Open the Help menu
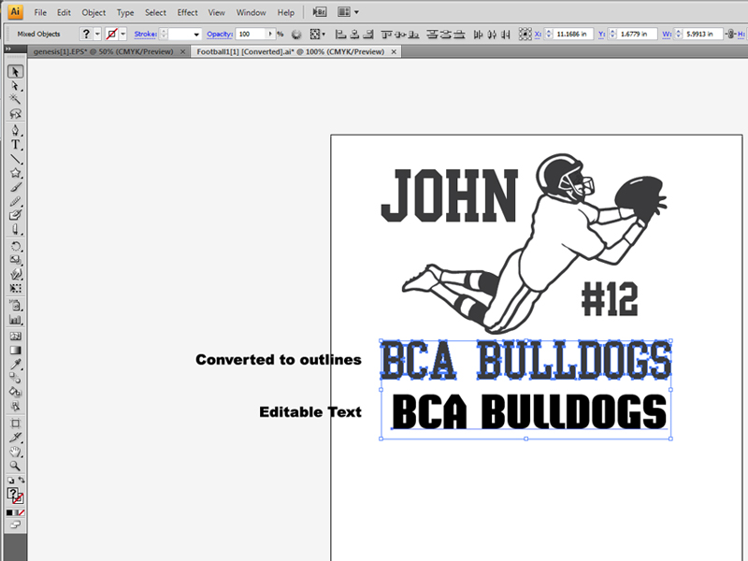The image size is (748, 561). pos(286,12)
